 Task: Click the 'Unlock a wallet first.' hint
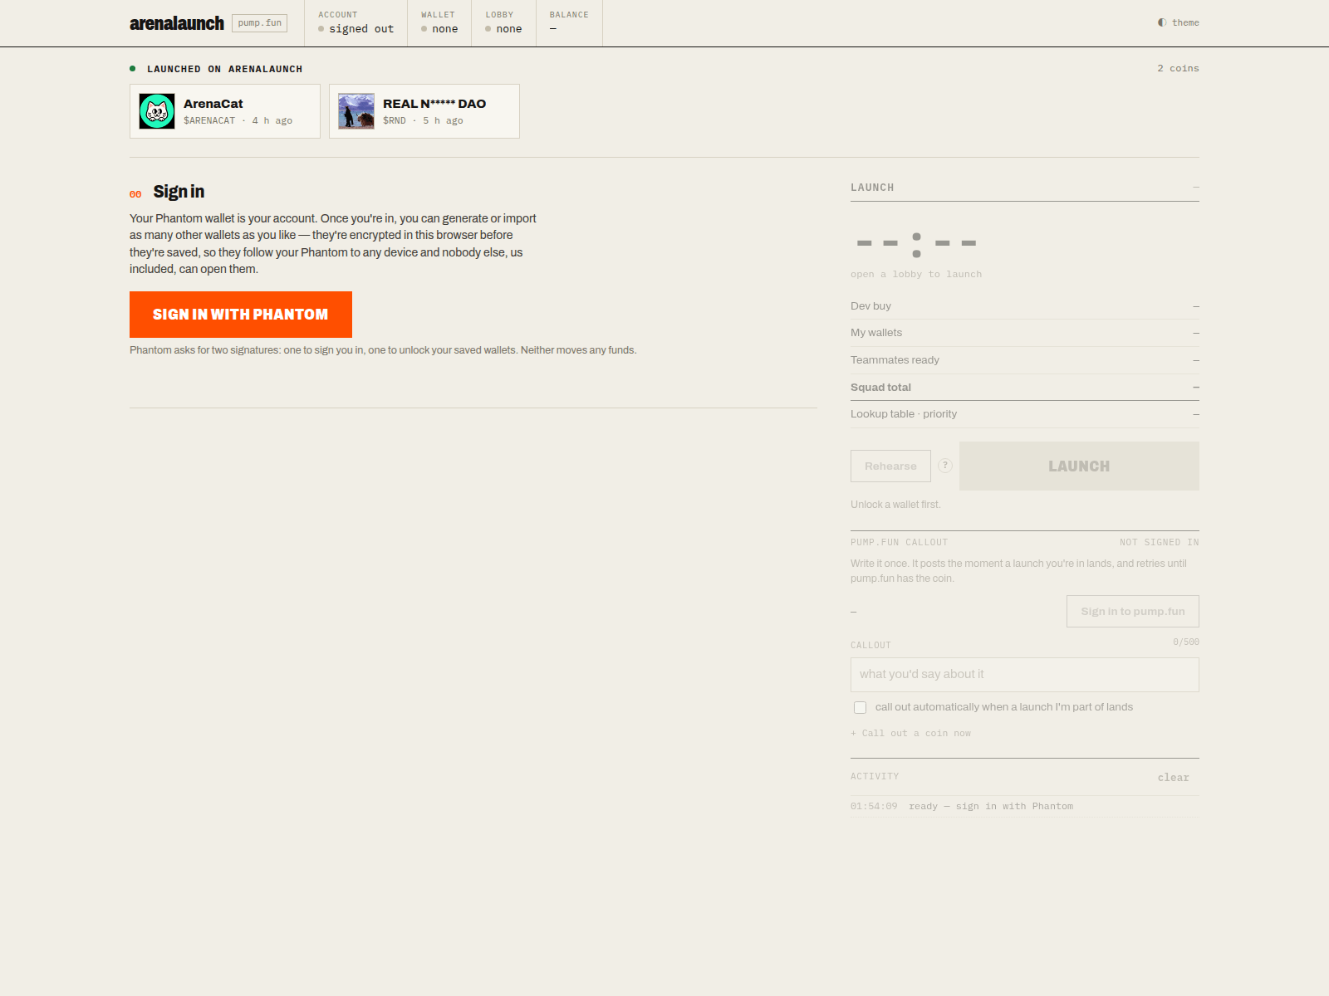[x=895, y=505]
